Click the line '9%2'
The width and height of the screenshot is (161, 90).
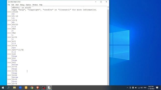(x=14, y=33)
